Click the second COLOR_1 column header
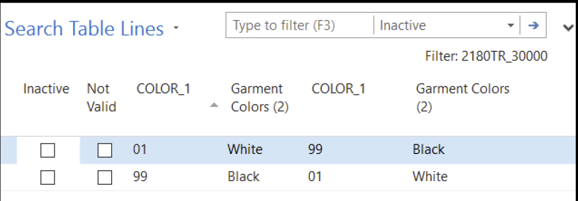 [x=339, y=89]
